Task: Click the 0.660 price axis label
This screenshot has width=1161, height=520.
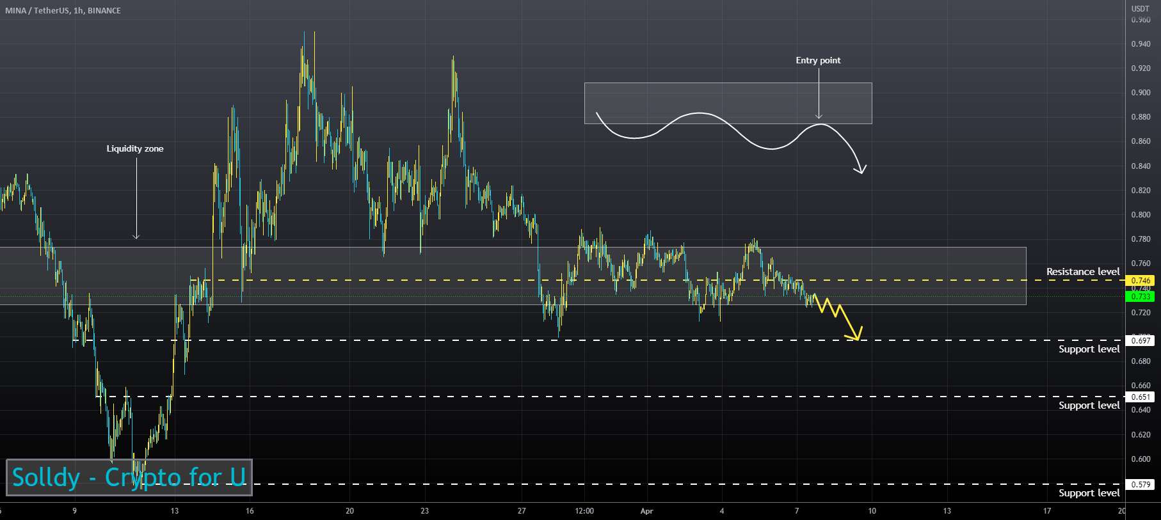Action: click(1141, 386)
